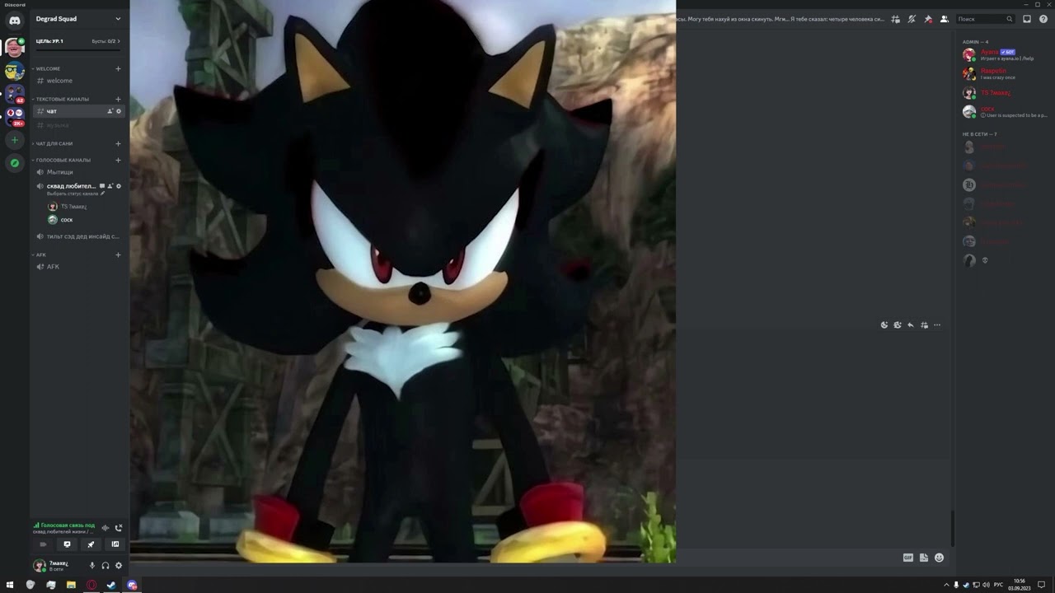Open Discord home direct messages
The width and height of the screenshot is (1055, 593).
14,21
